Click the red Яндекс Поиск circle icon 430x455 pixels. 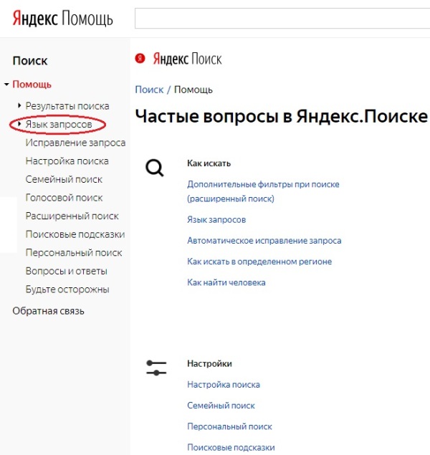[x=140, y=59]
